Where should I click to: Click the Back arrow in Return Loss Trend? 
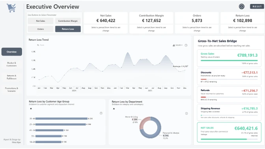tap(41, 45)
